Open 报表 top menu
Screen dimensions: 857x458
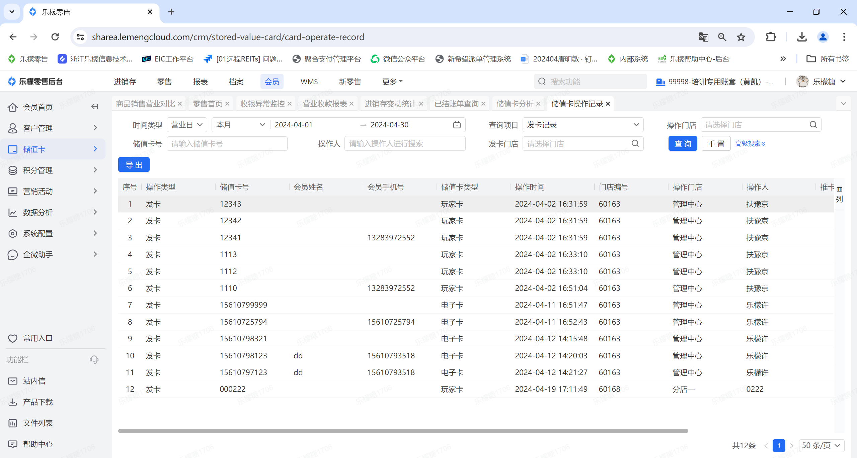tap(200, 82)
